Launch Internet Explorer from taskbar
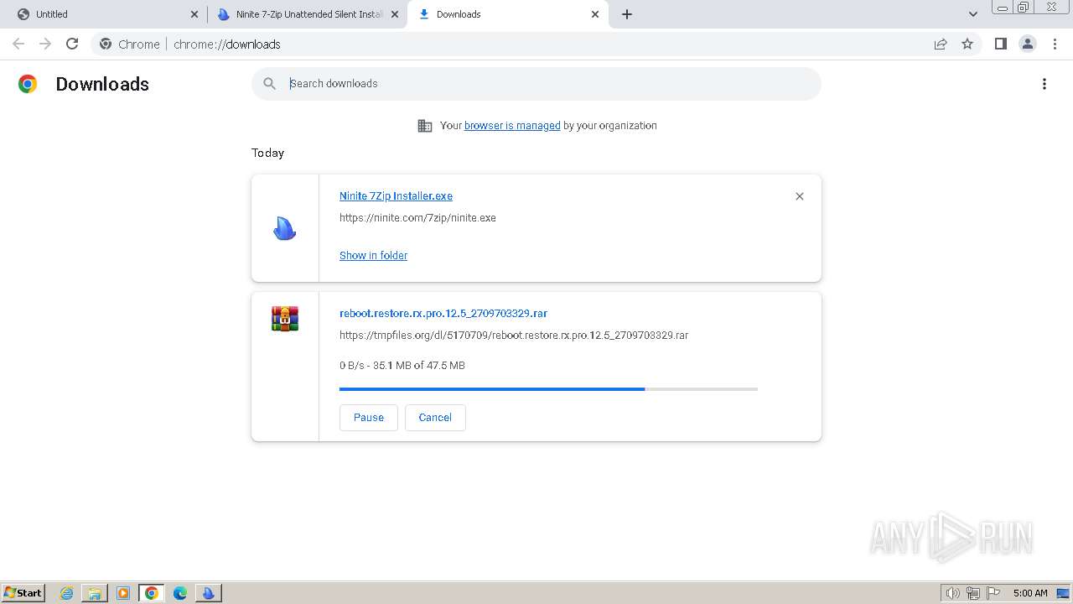Viewport: 1073px width, 604px height. point(66,593)
